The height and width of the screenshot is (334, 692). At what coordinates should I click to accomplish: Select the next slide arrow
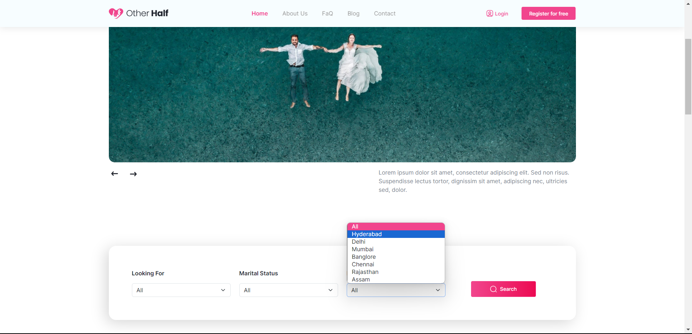pos(133,174)
